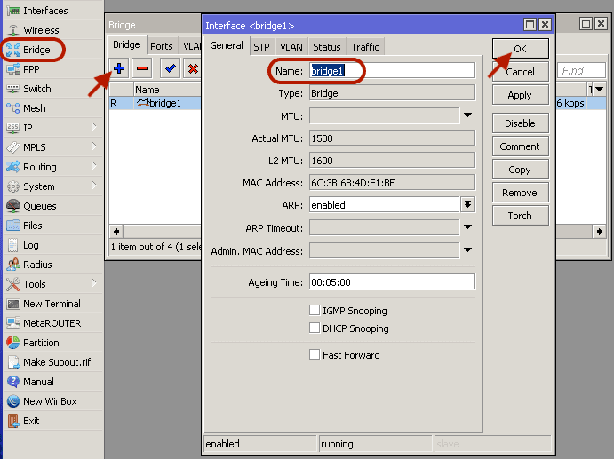Select the Bridge tab in Bridge window
This screenshot has height=459, width=614.
(x=126, y=44)
